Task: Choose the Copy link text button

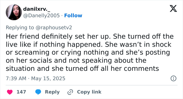Action: (89, 92)
